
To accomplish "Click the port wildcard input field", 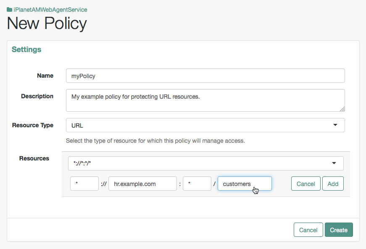I will coord(197,183).
